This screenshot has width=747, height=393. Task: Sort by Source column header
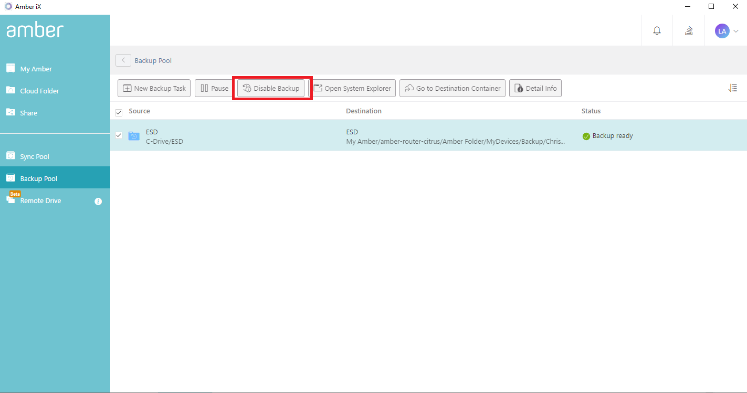pos(139,111)
